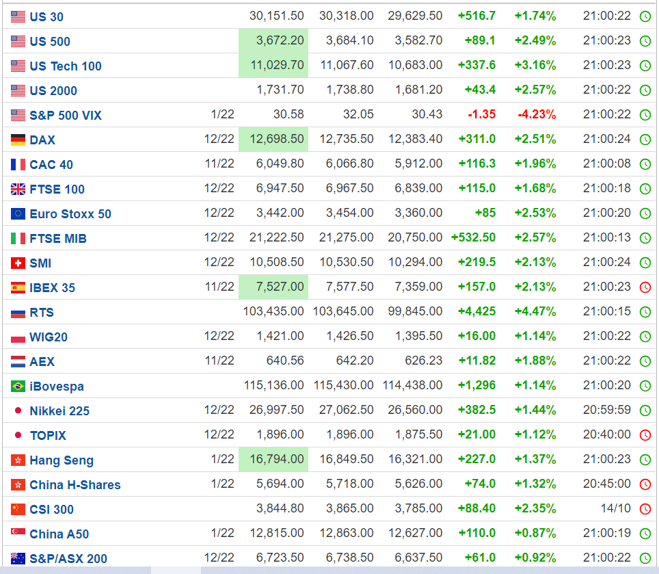Click the FTSE MIB change +532.50
The height and width of the screenshot is (574, 659).
coord(473,237)
